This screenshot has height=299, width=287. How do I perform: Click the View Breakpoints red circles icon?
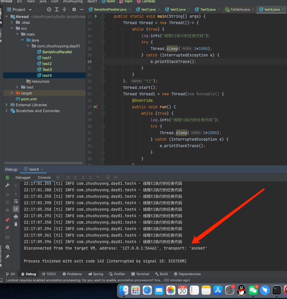(7, 220)
